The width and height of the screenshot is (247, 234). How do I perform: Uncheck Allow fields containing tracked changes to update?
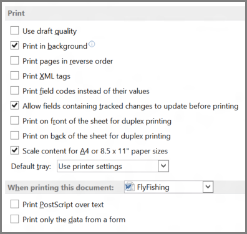14,105
